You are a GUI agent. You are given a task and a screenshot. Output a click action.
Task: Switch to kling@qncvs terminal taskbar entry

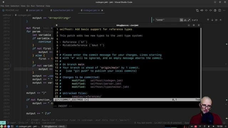pos(54,127)
